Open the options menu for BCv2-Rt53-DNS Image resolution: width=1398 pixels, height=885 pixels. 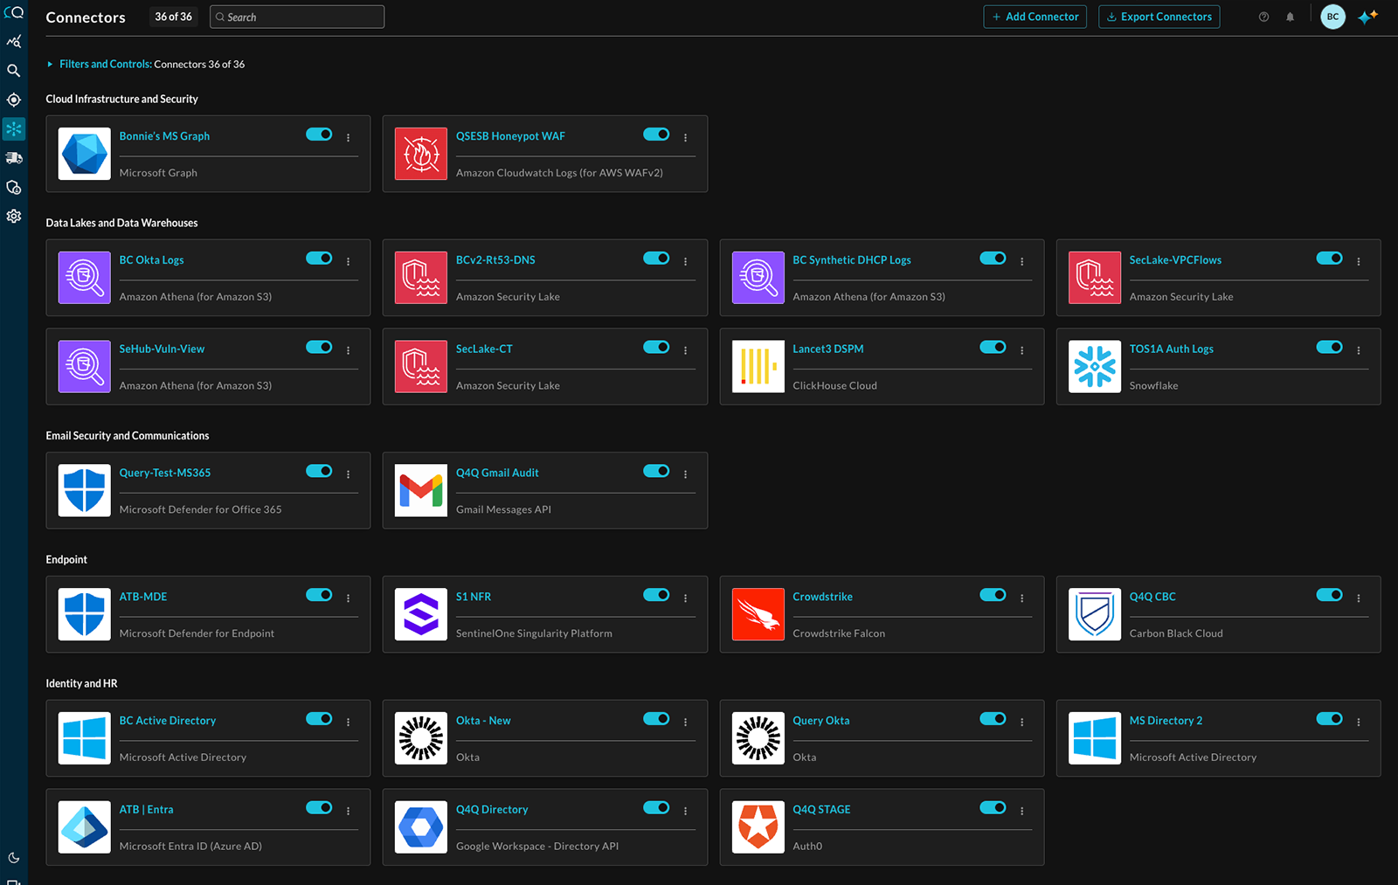(x=685, y=261)
